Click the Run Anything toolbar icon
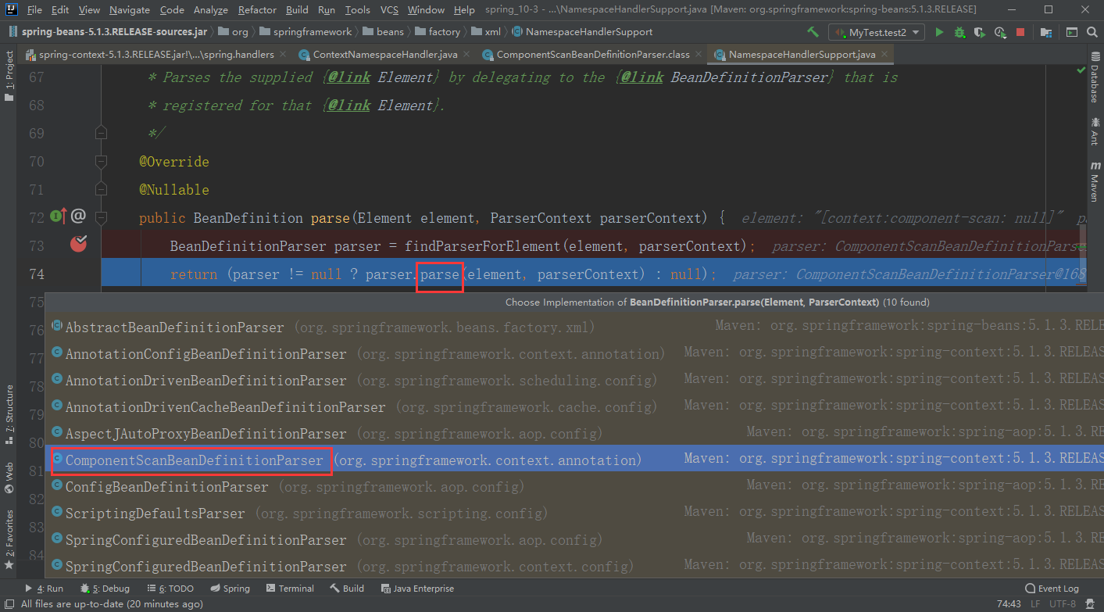 (1072, 32)
